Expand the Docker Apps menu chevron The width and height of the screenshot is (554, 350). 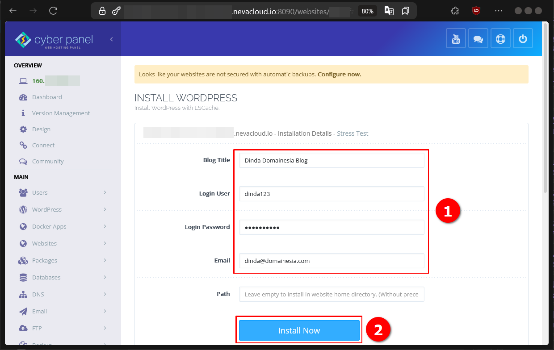[x=105, y=226]
